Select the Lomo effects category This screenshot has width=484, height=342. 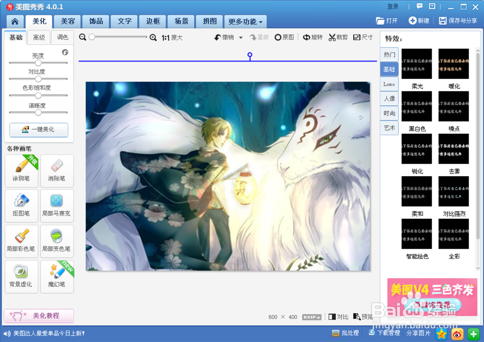[389, 84]
